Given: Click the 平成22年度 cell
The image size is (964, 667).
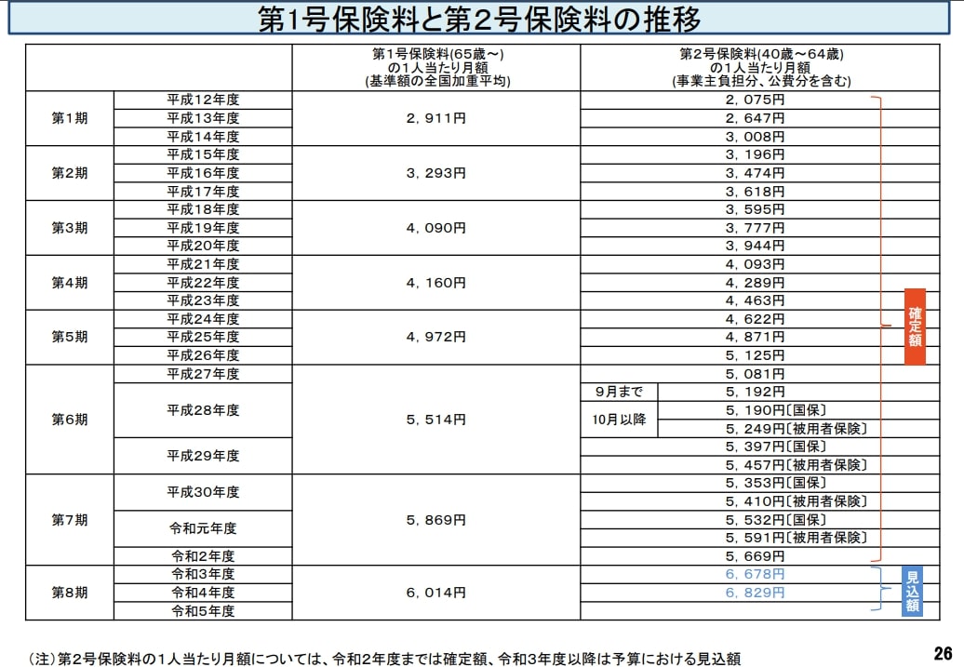Looking at the screenshot, I should pyautogui.click(x=203, y=283).
